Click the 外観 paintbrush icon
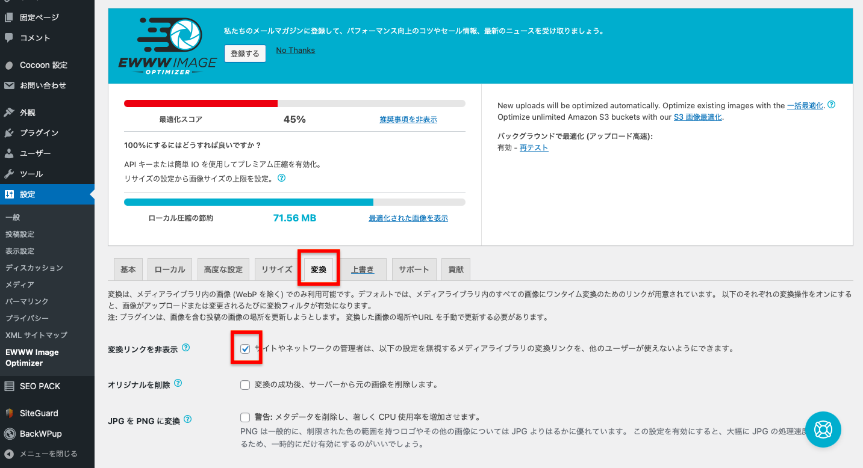 tap(9, 112)
